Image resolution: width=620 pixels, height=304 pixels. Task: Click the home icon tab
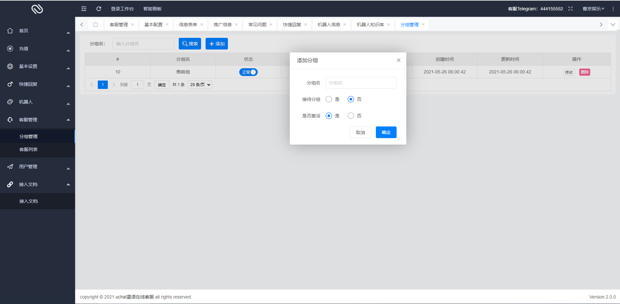(96, 25)
